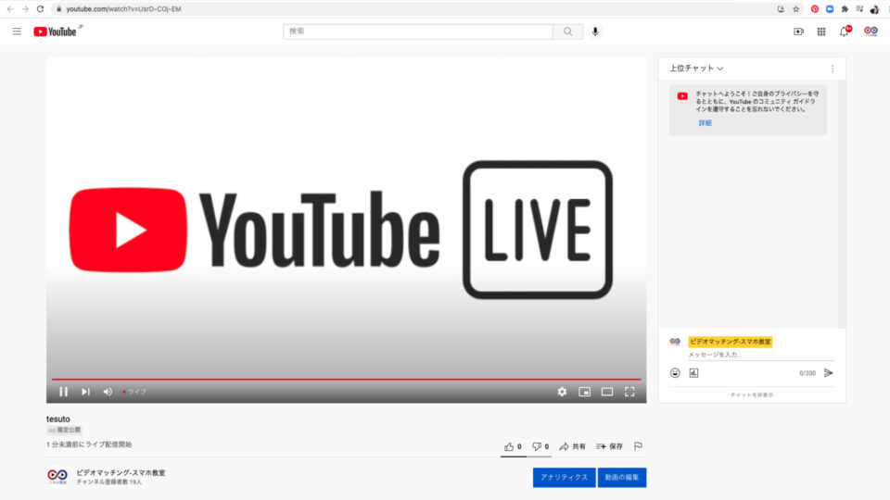Expand the 上位チャット chat mode dropdown
This screenshot has height=500, width=890.
[x=696, y=69]
